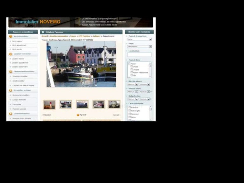
Task: Click the Immobilier NOVEMO logo
Action: pyautogui.click(x=38, y=22)
